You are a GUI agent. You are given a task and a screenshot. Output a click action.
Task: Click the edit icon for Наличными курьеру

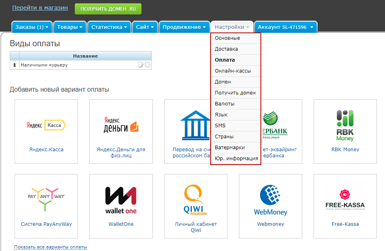(x=141, y=65)
